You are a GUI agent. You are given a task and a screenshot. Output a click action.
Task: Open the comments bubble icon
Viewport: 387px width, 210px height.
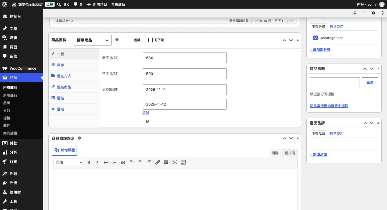pos(76,4)
